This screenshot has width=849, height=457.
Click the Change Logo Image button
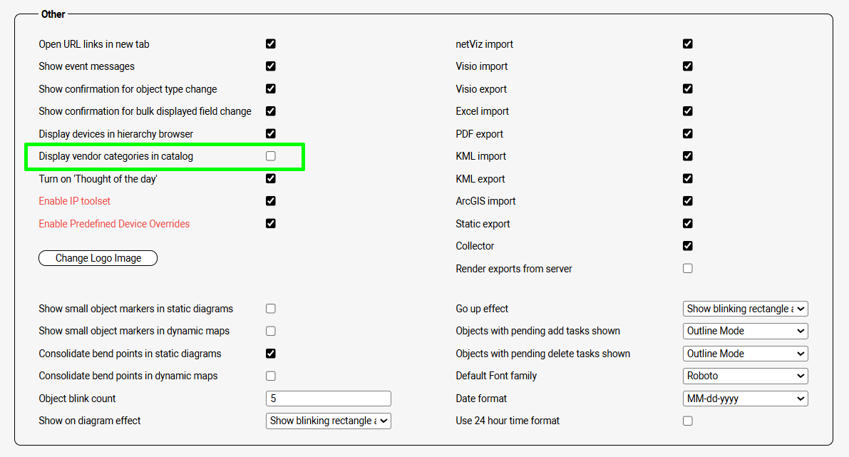point(98,258)
